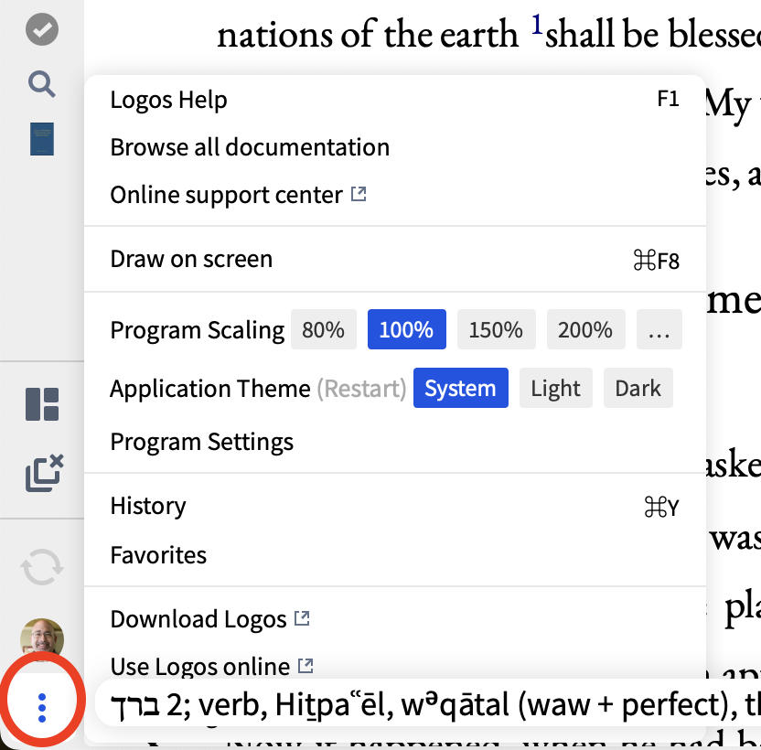Click footnote marker 1 before 'shall be blessed'
Viewport: 761px width, 750px height.
coord(537,25)
